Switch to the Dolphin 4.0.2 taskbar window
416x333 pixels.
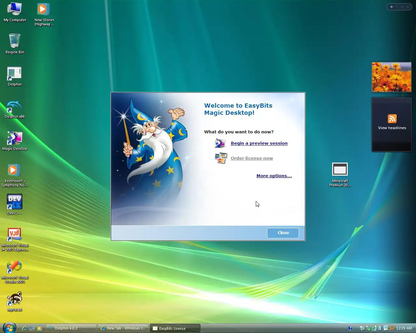coord(71,328)
